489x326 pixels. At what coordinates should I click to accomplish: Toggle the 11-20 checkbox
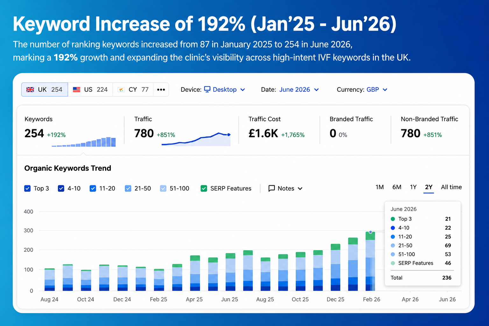93,188
